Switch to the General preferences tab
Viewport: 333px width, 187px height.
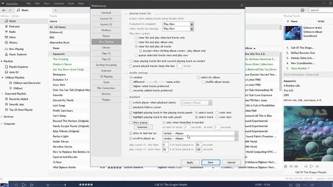pos(106,12)
